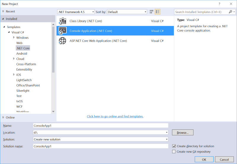The width and height of the screenshot is (237, 164).
Task: Click the Browse button
Action: click(182, 132)
